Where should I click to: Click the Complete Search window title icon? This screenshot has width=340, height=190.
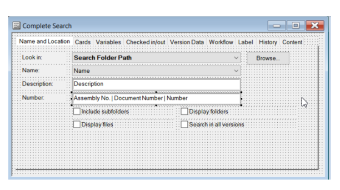[x=16, y=26]
